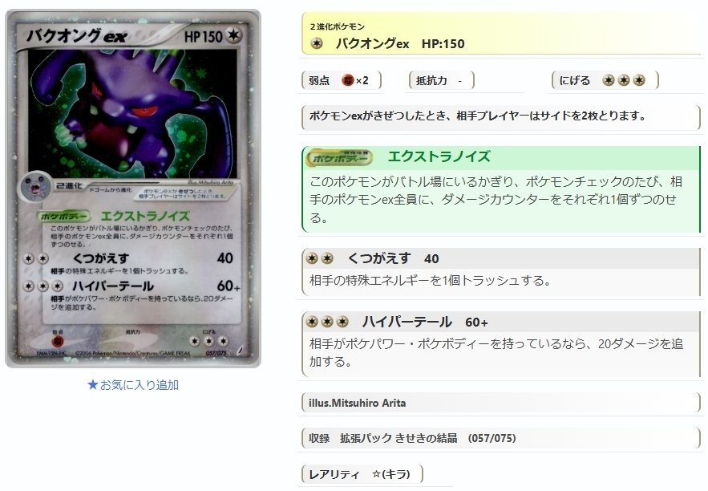
Task: Click the HP 150 type symbol on card image
Action: (x=234, y=35)
